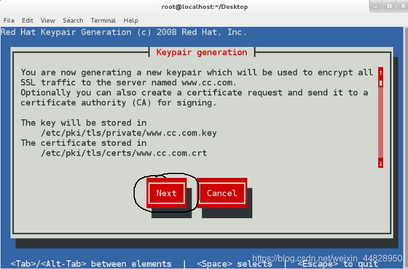Image resolution: width=408 pixels, height=269 pixels.
Task: Open the File menu
Action: pos(9,20)
